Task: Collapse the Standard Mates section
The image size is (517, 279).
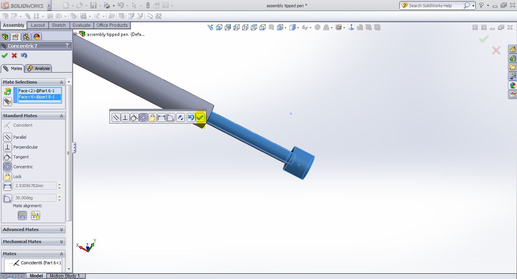Action: pyautogui.click(x=61, y=116)
